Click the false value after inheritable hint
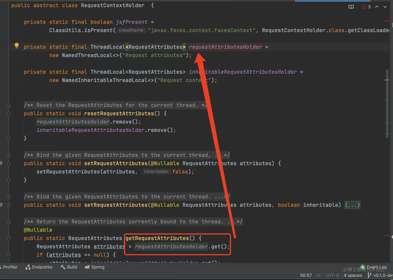Screen dimensions: 393x280 [x=180, y=172]
